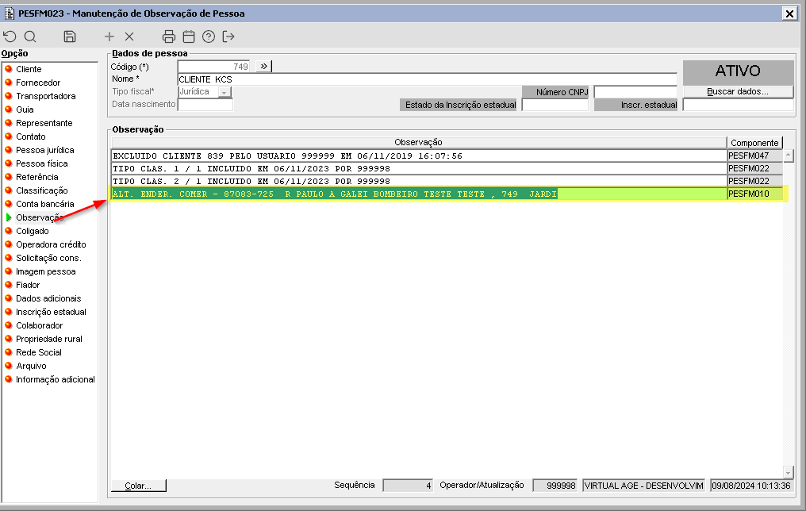This screenshot has height=511, width=806.
Task: Open the Coligado option
Action: tap(33, 231)
